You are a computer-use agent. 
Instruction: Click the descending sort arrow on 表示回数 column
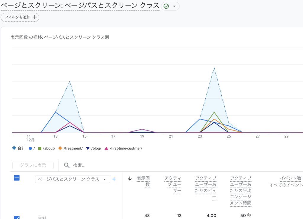point(130,178)
